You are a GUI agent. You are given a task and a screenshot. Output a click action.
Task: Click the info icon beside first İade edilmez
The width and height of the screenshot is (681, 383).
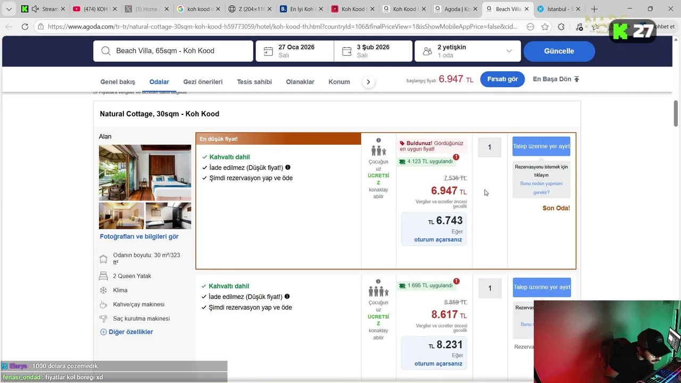click(x=288, y=167)
